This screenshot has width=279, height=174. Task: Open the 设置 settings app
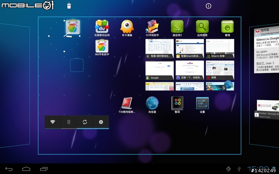202,105
